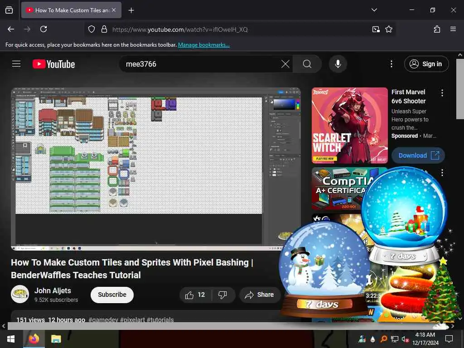Viewport: 464px width, 348px height.
Task: Click the Sign in button
Action: [426, 64]
